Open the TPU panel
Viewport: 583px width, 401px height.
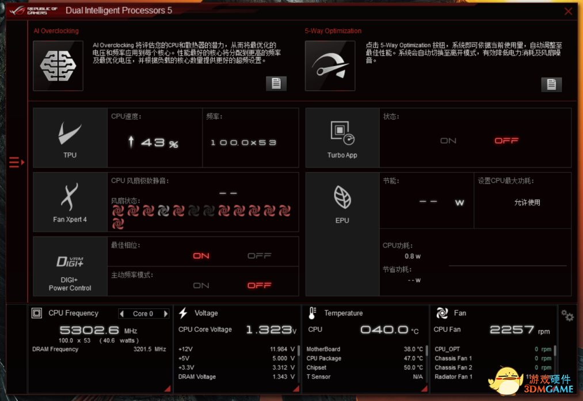pyautogui.click(x=70, y=138)
